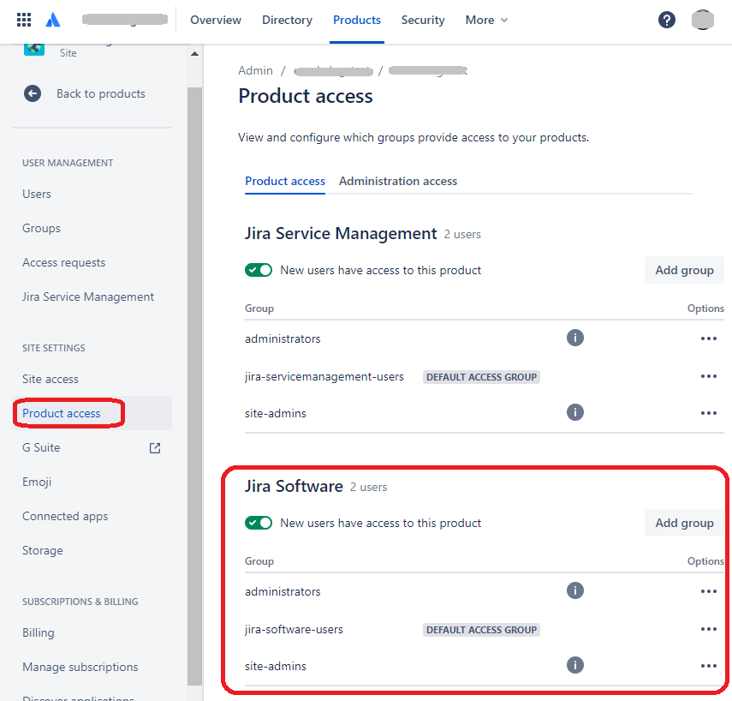Open Billing in sidebar
The image size is (732, 701).
tap(39, 632)
